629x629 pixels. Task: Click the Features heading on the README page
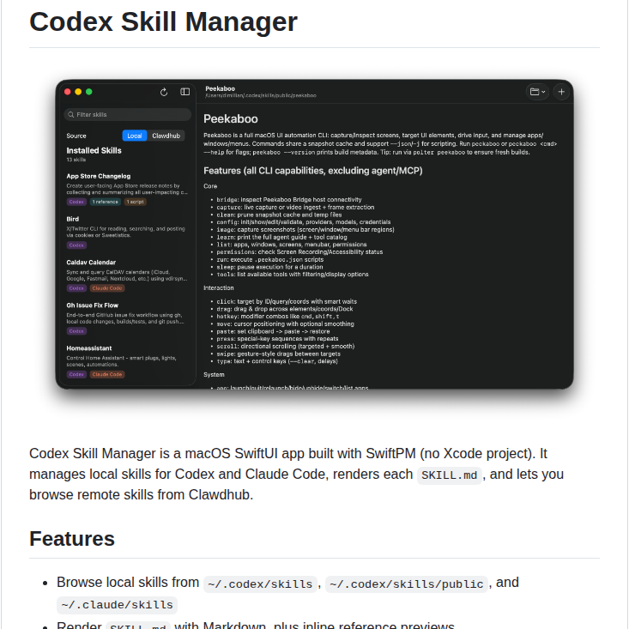(x=72, y=538)
